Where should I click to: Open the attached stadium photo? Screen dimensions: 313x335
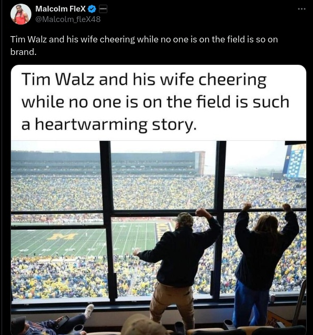click(x=158, y=238)
